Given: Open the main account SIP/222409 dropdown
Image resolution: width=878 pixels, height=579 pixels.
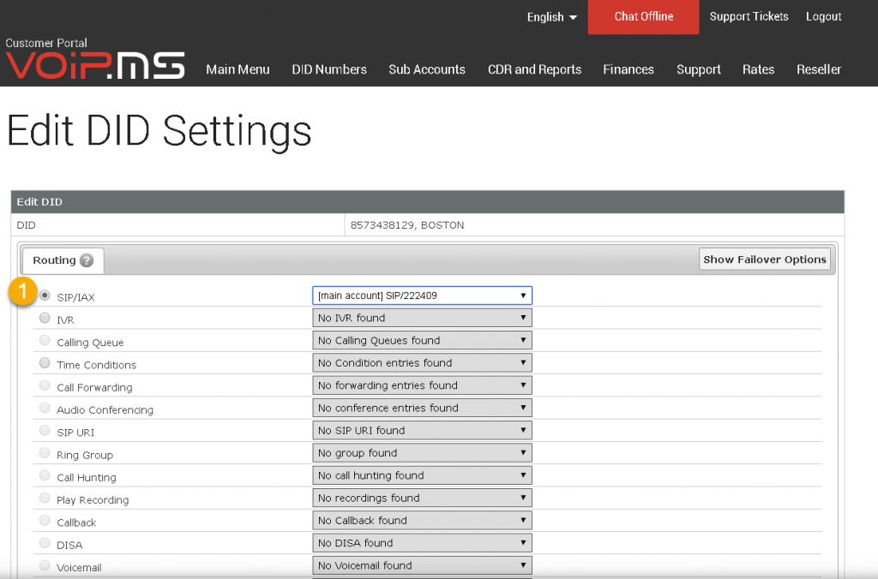Looking at the screenshot, I should pyautogui.click(x=422, y=295).
